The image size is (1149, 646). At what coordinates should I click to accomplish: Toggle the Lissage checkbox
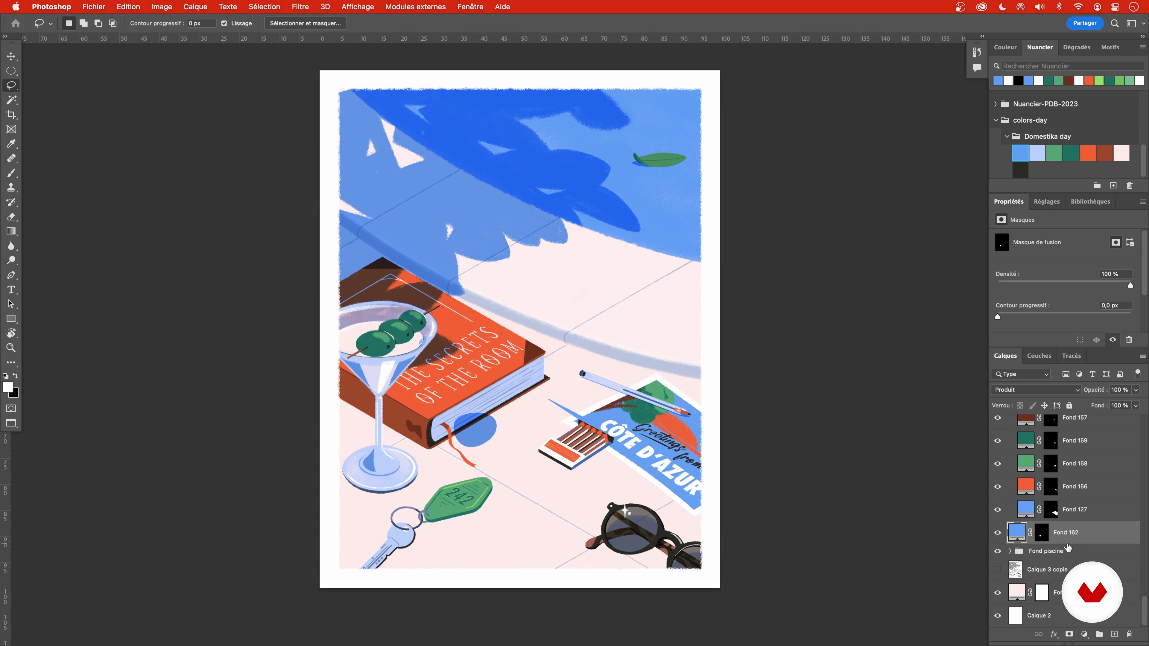coord(224,23)
